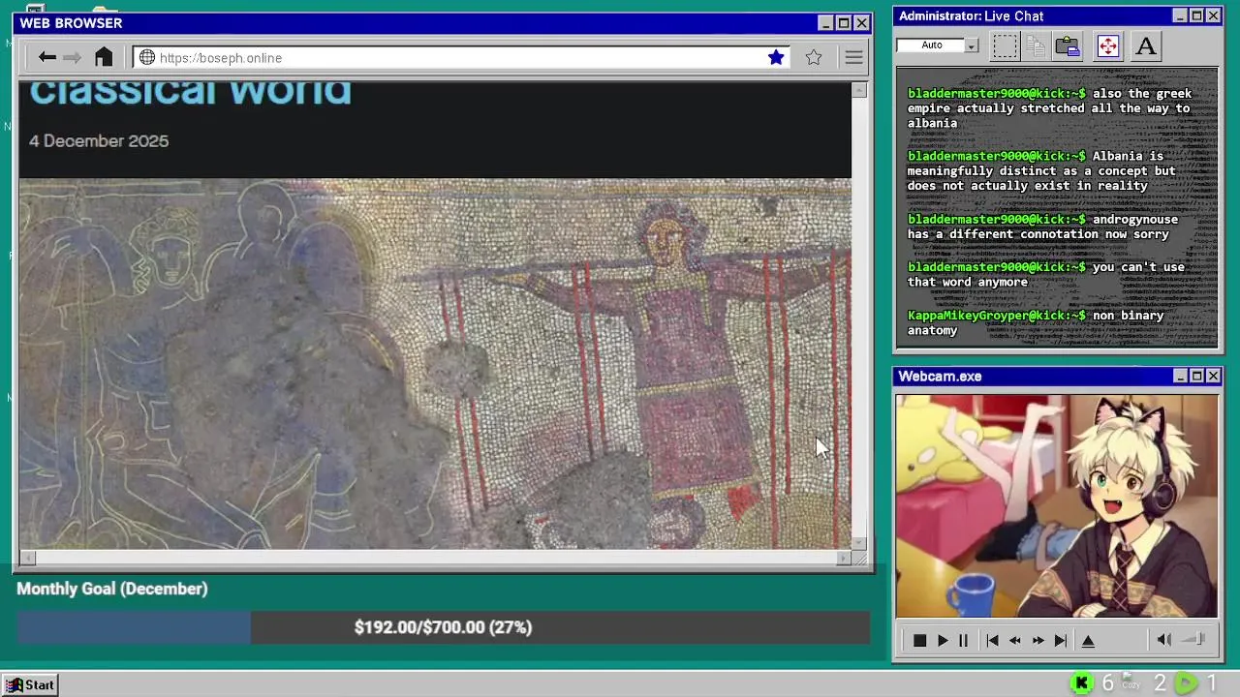Minimize the Live Chat window
Image resolution: width=1240 pixels, height=697 pixels.
tap(1180, 15)
